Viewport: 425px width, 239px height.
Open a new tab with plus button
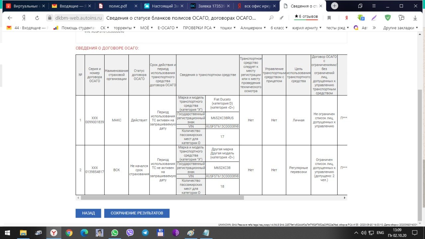(x=335, y=6)
